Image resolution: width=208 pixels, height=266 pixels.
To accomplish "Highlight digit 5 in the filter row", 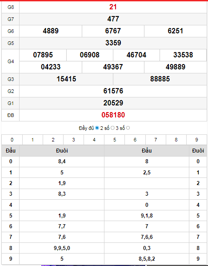I will (115, 140).
